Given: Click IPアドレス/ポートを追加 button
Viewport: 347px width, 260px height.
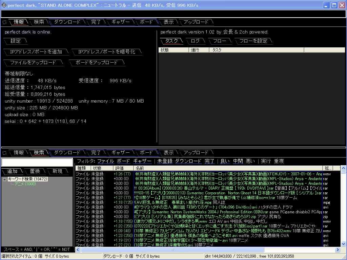Looking at the screenshot, I should point(36,52).
